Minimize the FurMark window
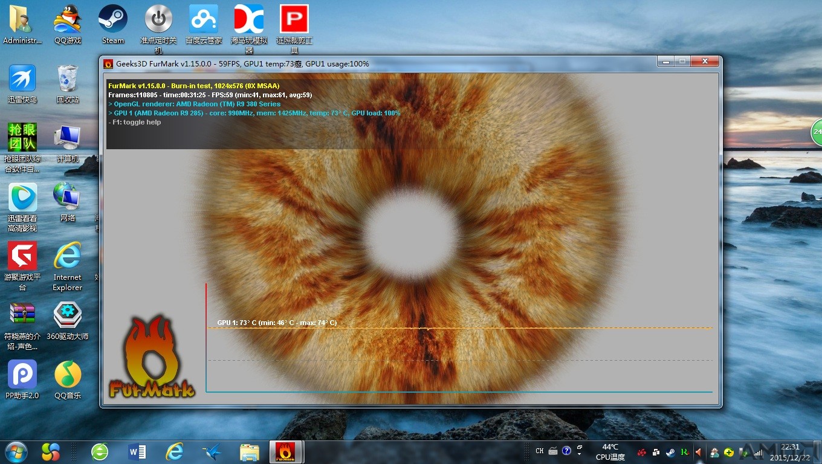The height and width of the screenshot is (464, 822). tap(665, 62)
